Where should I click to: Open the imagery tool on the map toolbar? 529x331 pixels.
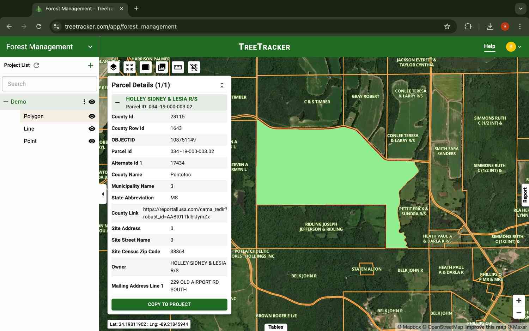pyautogui.click(x=162, y=67)
